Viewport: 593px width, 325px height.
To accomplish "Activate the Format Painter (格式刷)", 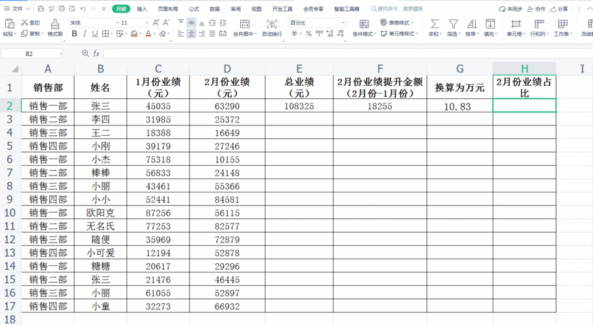I will [55, 27].
